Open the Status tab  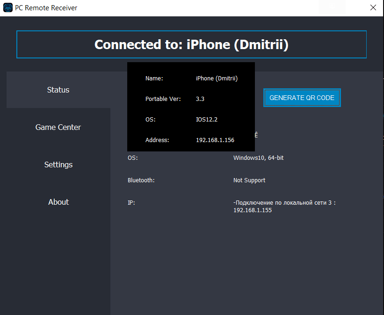tap(58, 90)
